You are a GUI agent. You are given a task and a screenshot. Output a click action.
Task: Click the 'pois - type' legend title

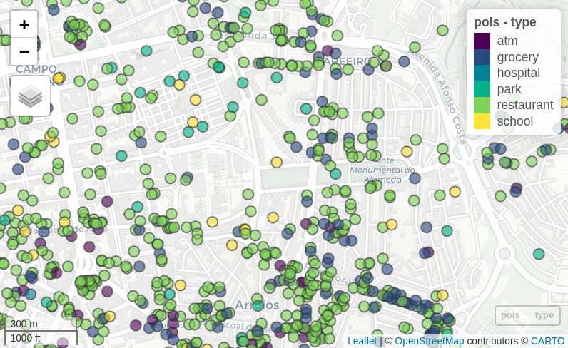[504, 22]
